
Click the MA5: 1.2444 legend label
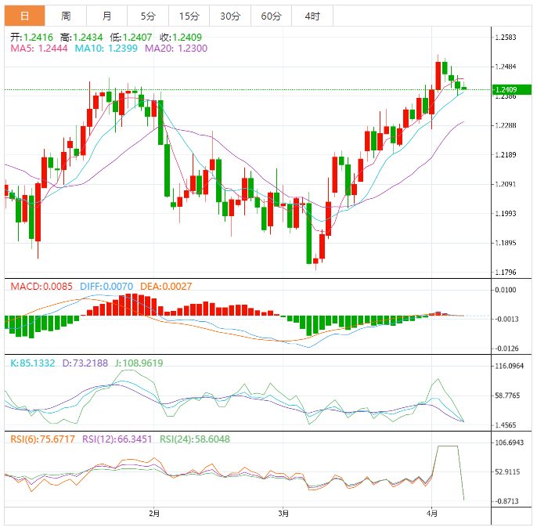point(39,49)
